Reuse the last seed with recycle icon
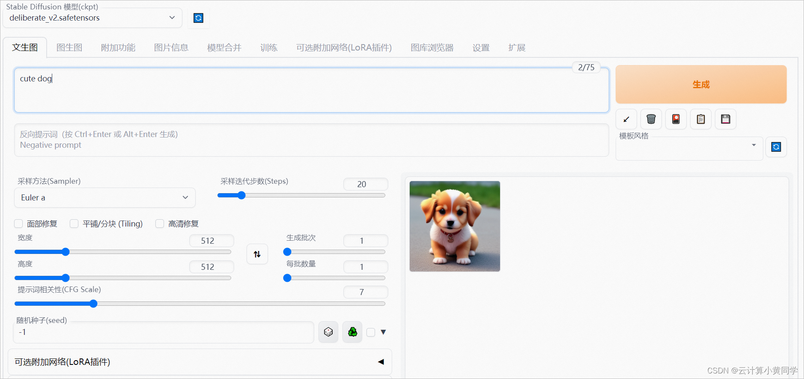 tap(352, 332)
